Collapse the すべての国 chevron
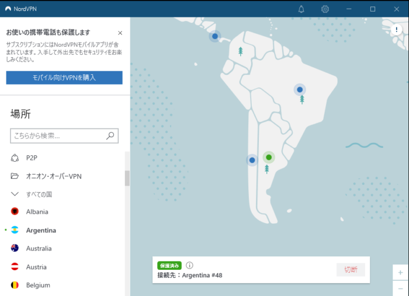 (x=15, y=194)
